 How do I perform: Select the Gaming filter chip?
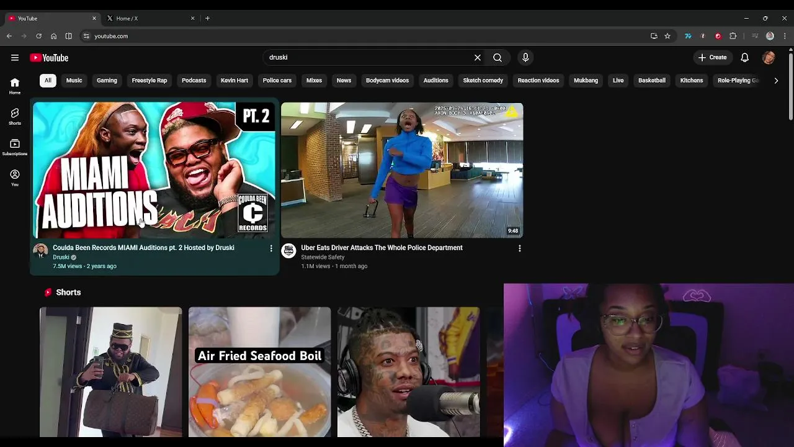point(107,81)
